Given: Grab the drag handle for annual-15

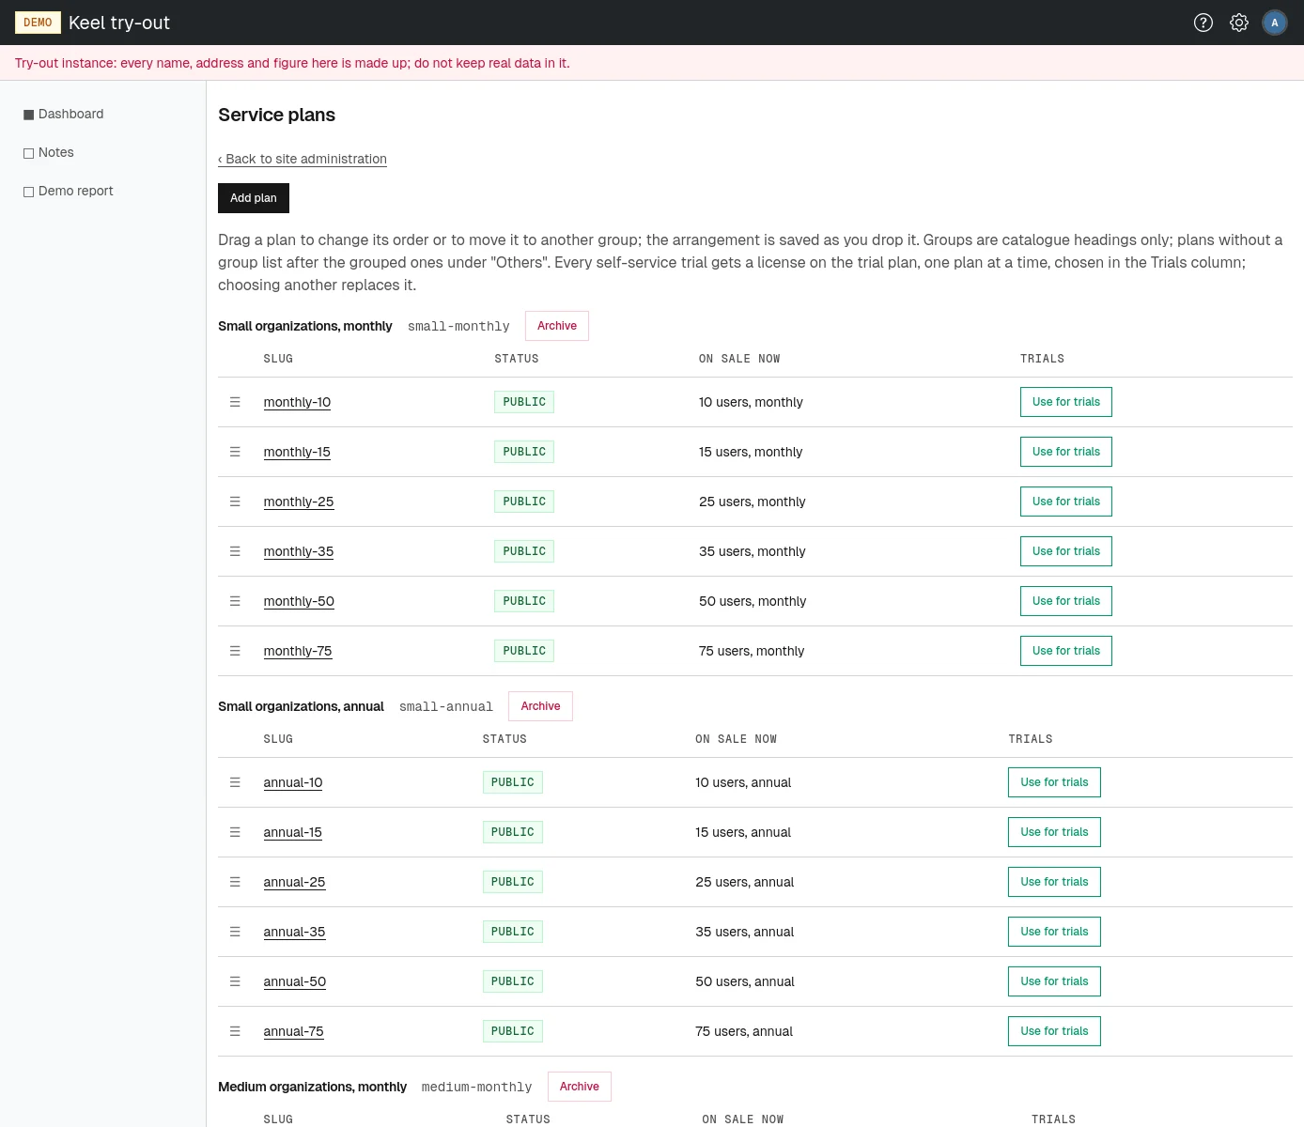Looking at the screenshot, I should click(x=235, y=832).
